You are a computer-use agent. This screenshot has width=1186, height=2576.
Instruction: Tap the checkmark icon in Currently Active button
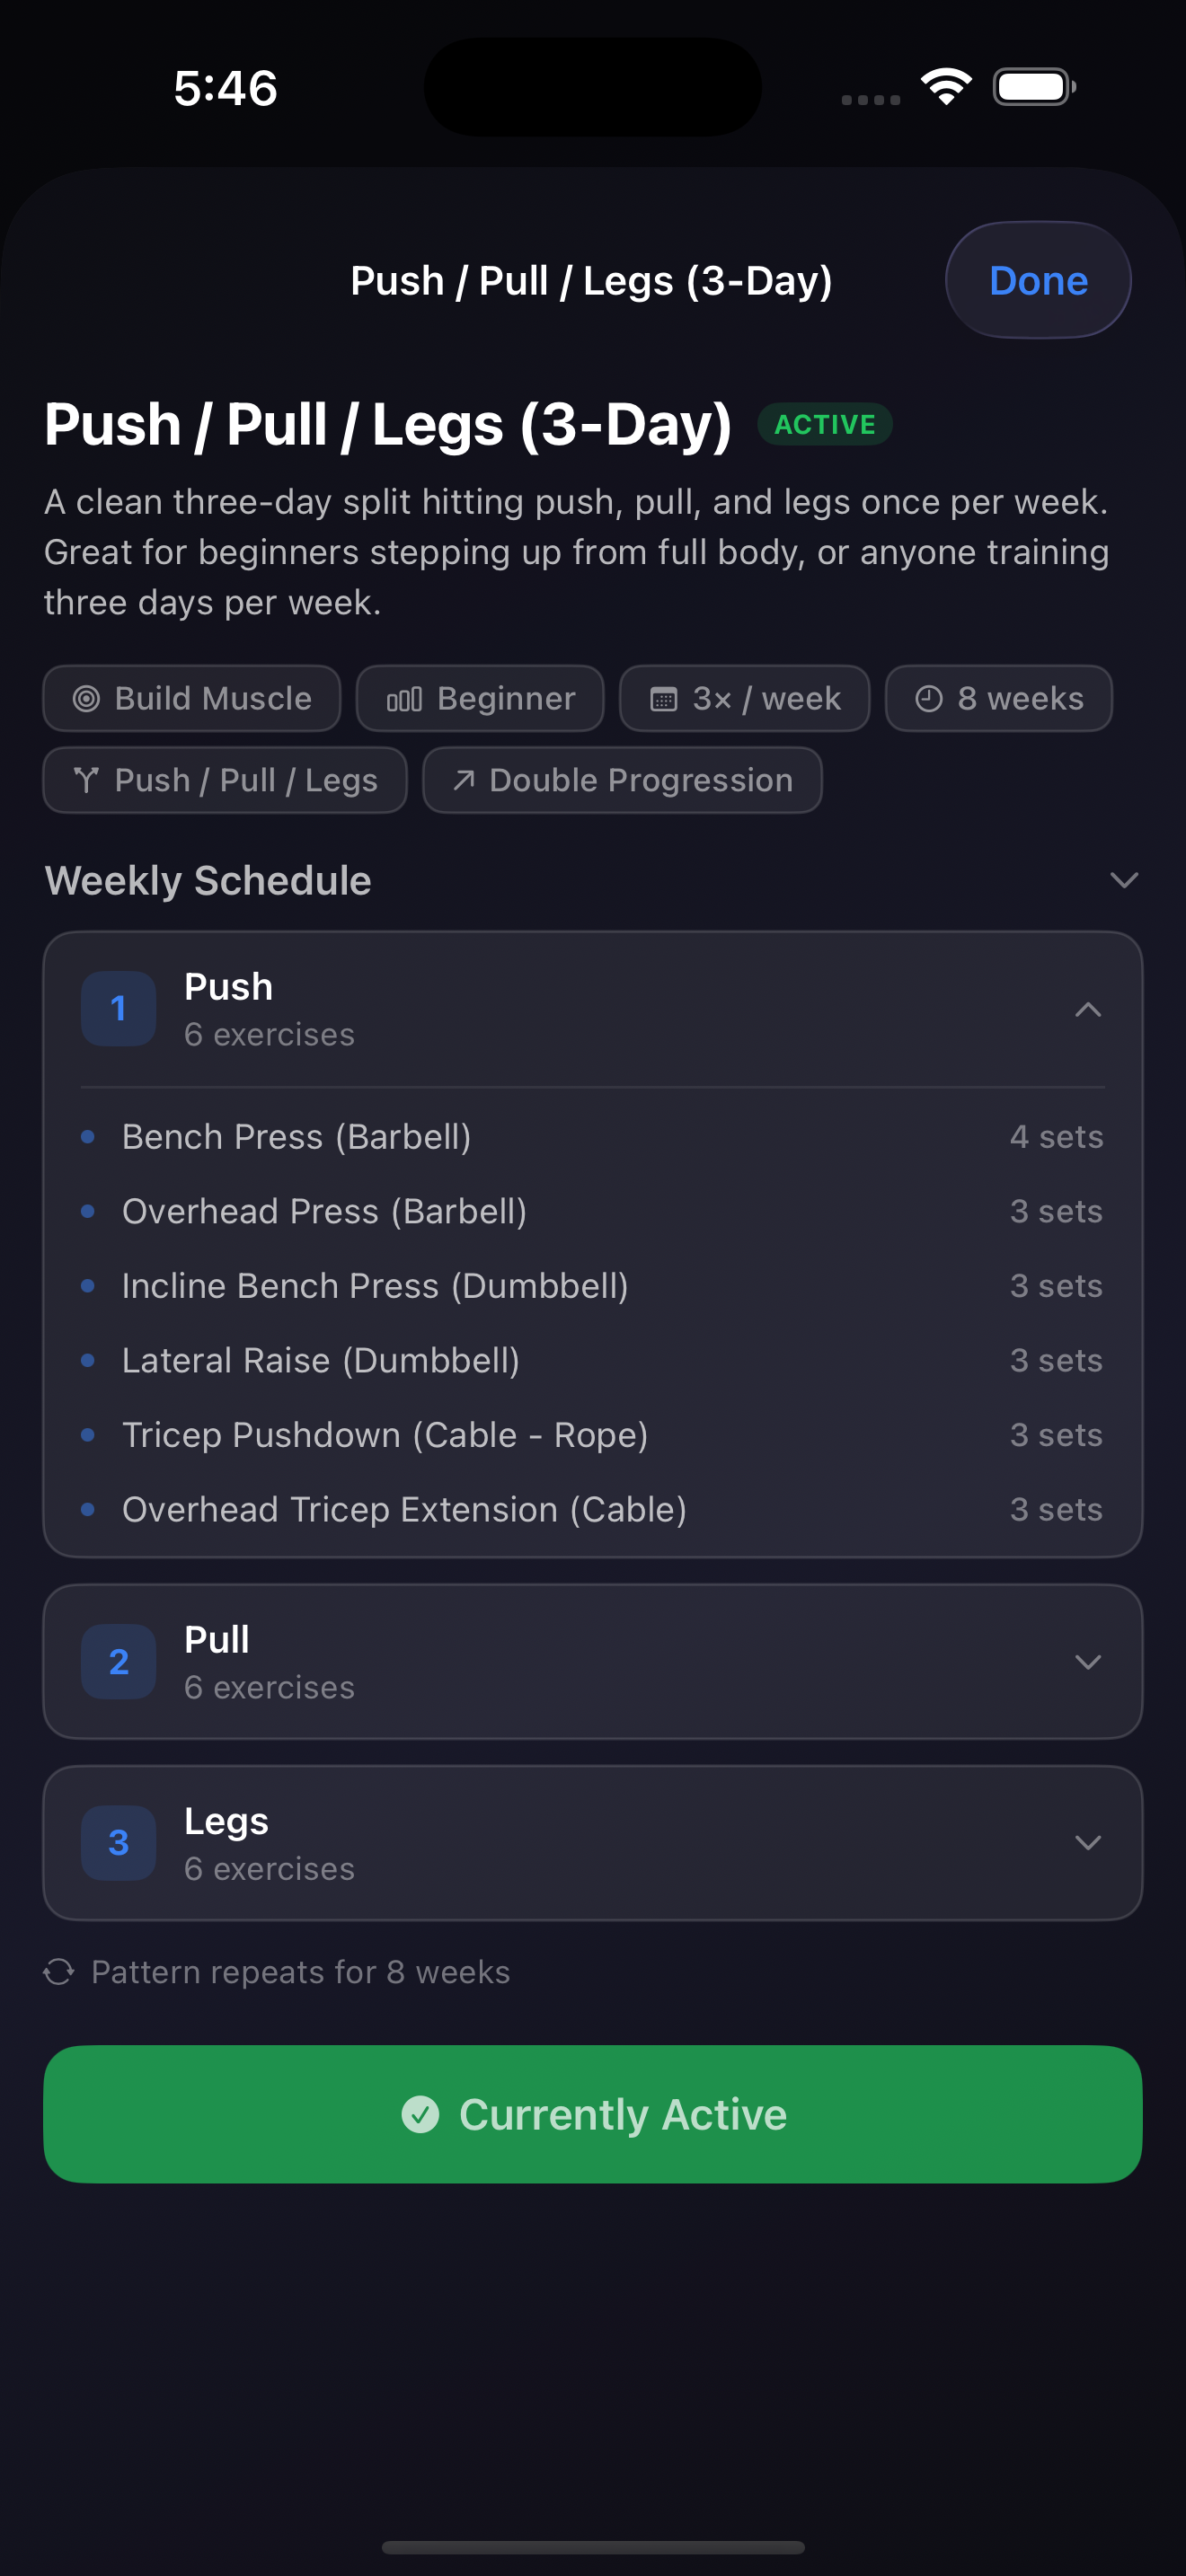click(x=420, y=2114)
